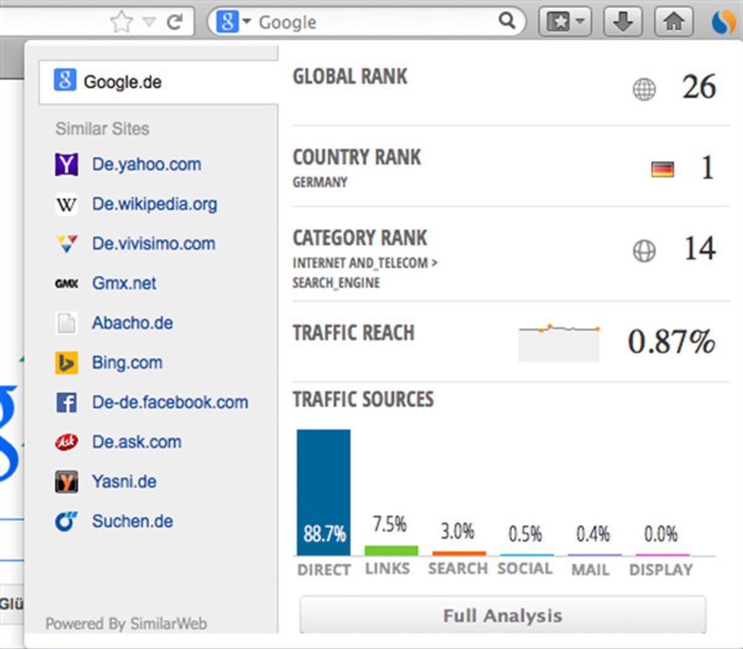Click the Facebook favicon icon
743x649 pixels.
[66, 403]
